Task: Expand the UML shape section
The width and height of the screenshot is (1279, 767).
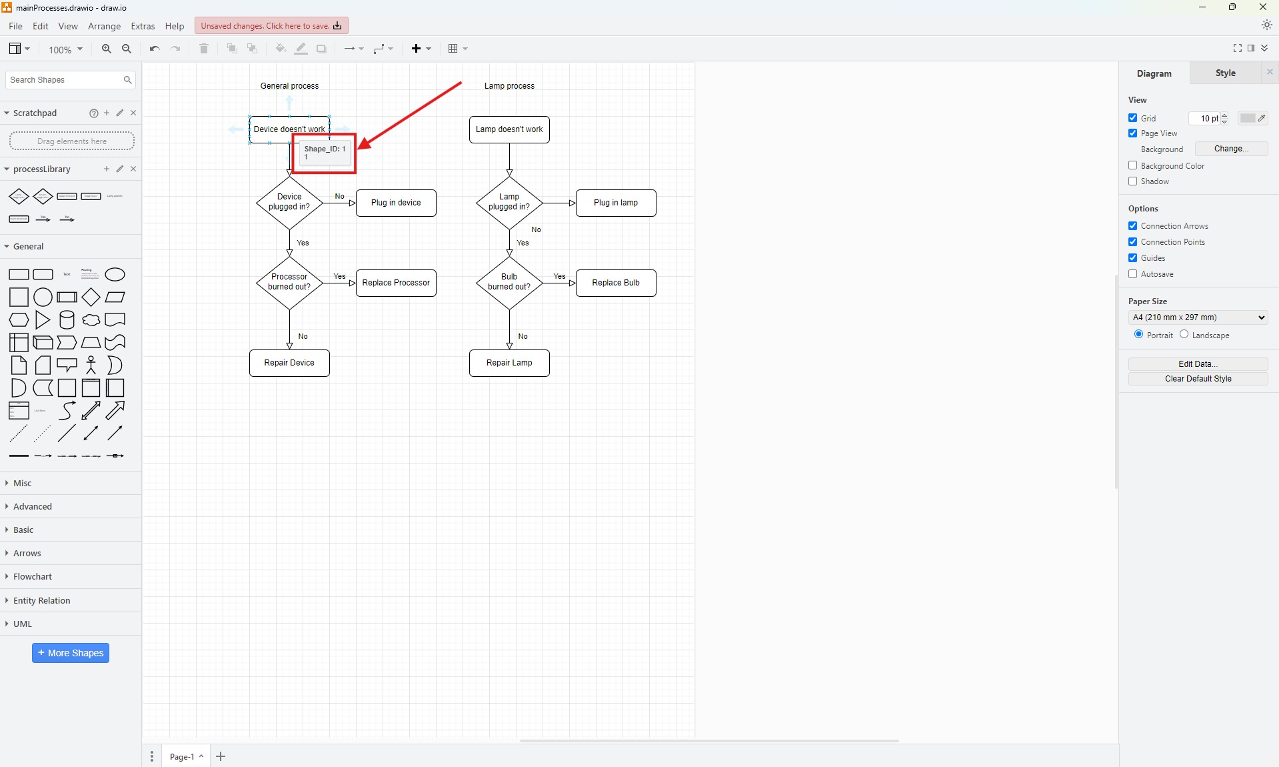Action: click(22, 624)
